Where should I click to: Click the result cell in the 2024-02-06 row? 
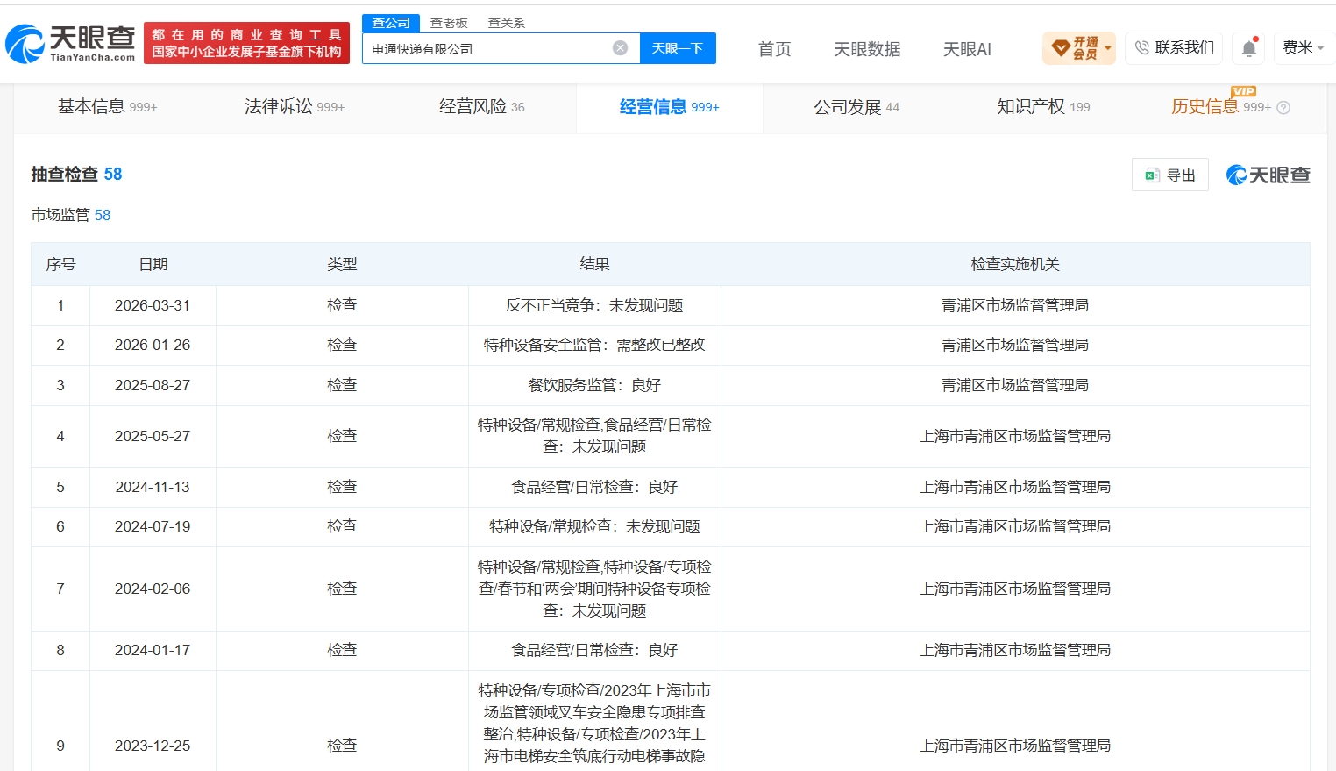pyautogui.click(x=594, y=589)
